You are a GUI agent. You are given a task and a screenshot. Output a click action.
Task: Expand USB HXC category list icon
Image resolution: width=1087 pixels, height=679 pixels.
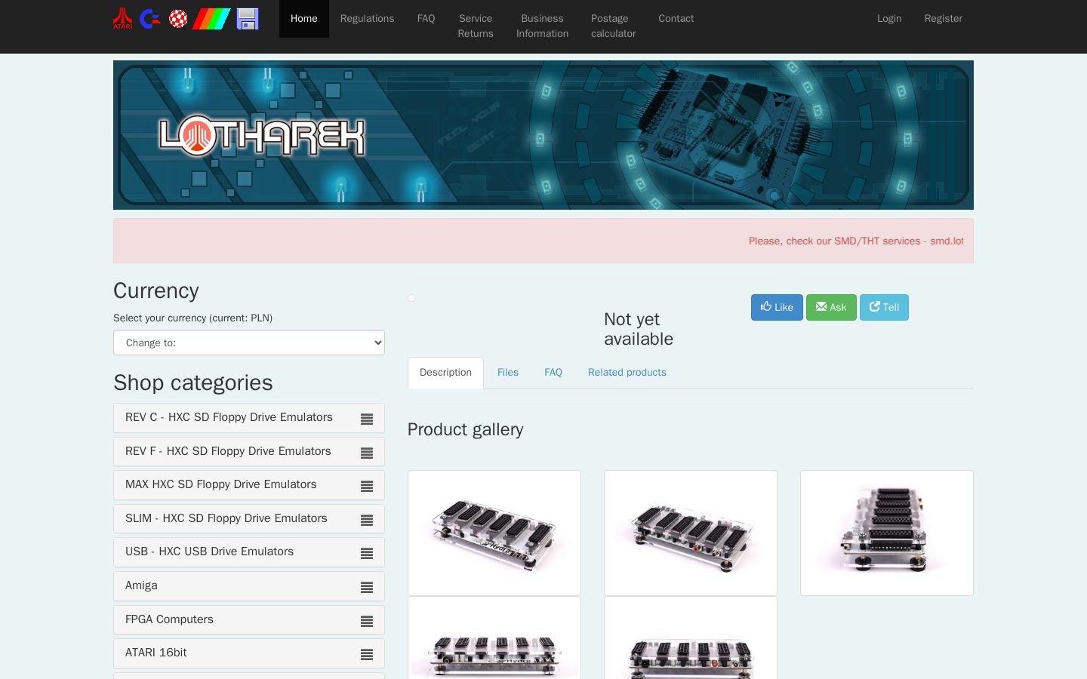click(367, 553)
